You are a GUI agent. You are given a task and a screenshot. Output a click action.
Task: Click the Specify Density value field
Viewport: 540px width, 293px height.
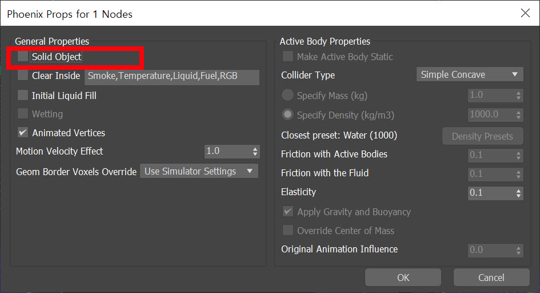(491, 115)
